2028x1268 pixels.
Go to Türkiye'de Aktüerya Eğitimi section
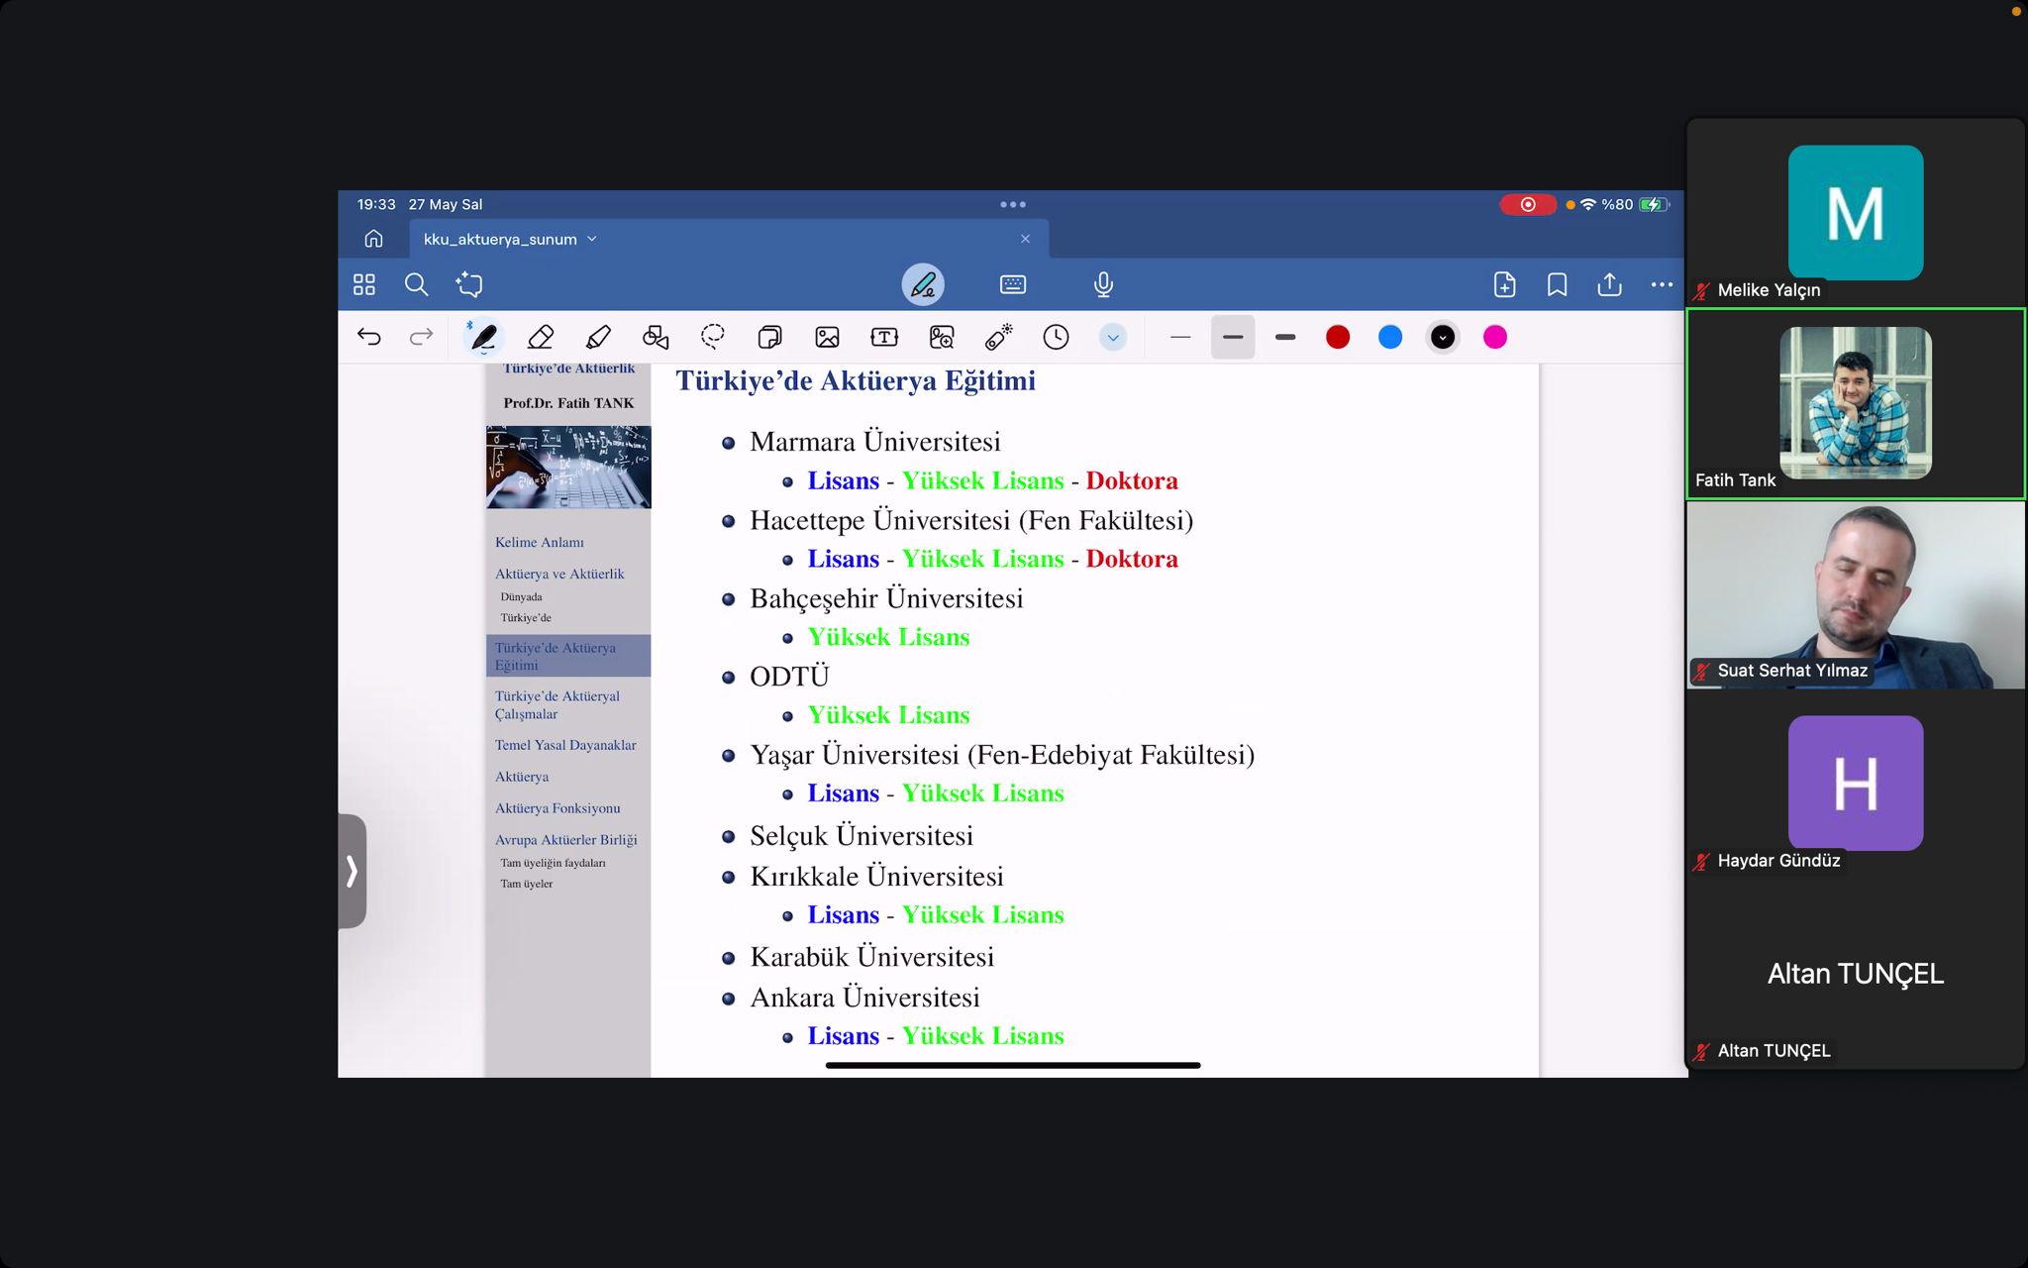tap(567, 656)
